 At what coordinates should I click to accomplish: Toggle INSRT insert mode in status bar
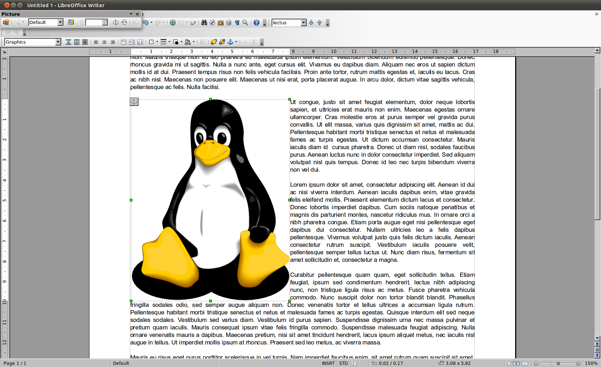(328, 363)
